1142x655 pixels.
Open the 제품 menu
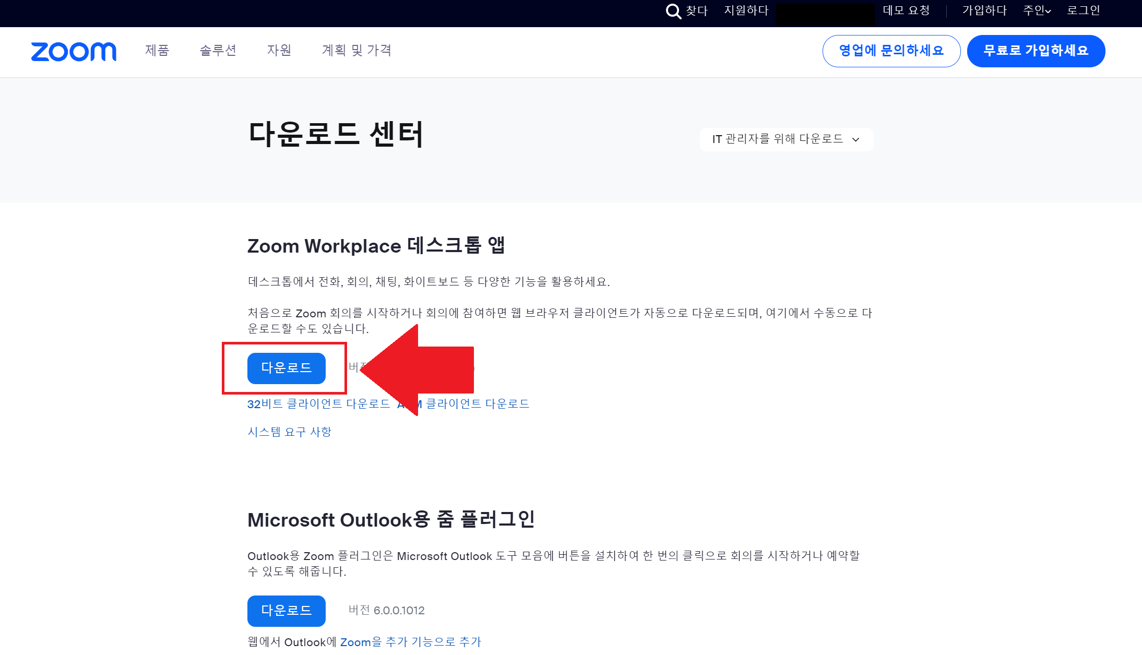click(x=156, y=51)
